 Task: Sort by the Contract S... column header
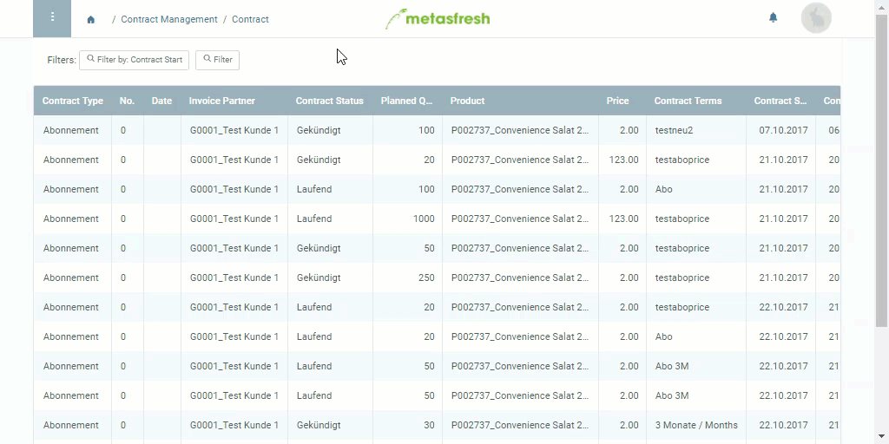[780, 101]
